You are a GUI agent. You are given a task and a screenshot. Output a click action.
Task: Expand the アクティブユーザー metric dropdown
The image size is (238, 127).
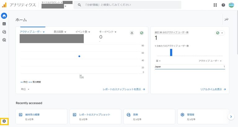pyautogui.click(x=32, y=32)
